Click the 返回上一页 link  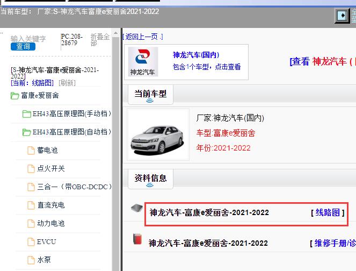click(143, 37)
